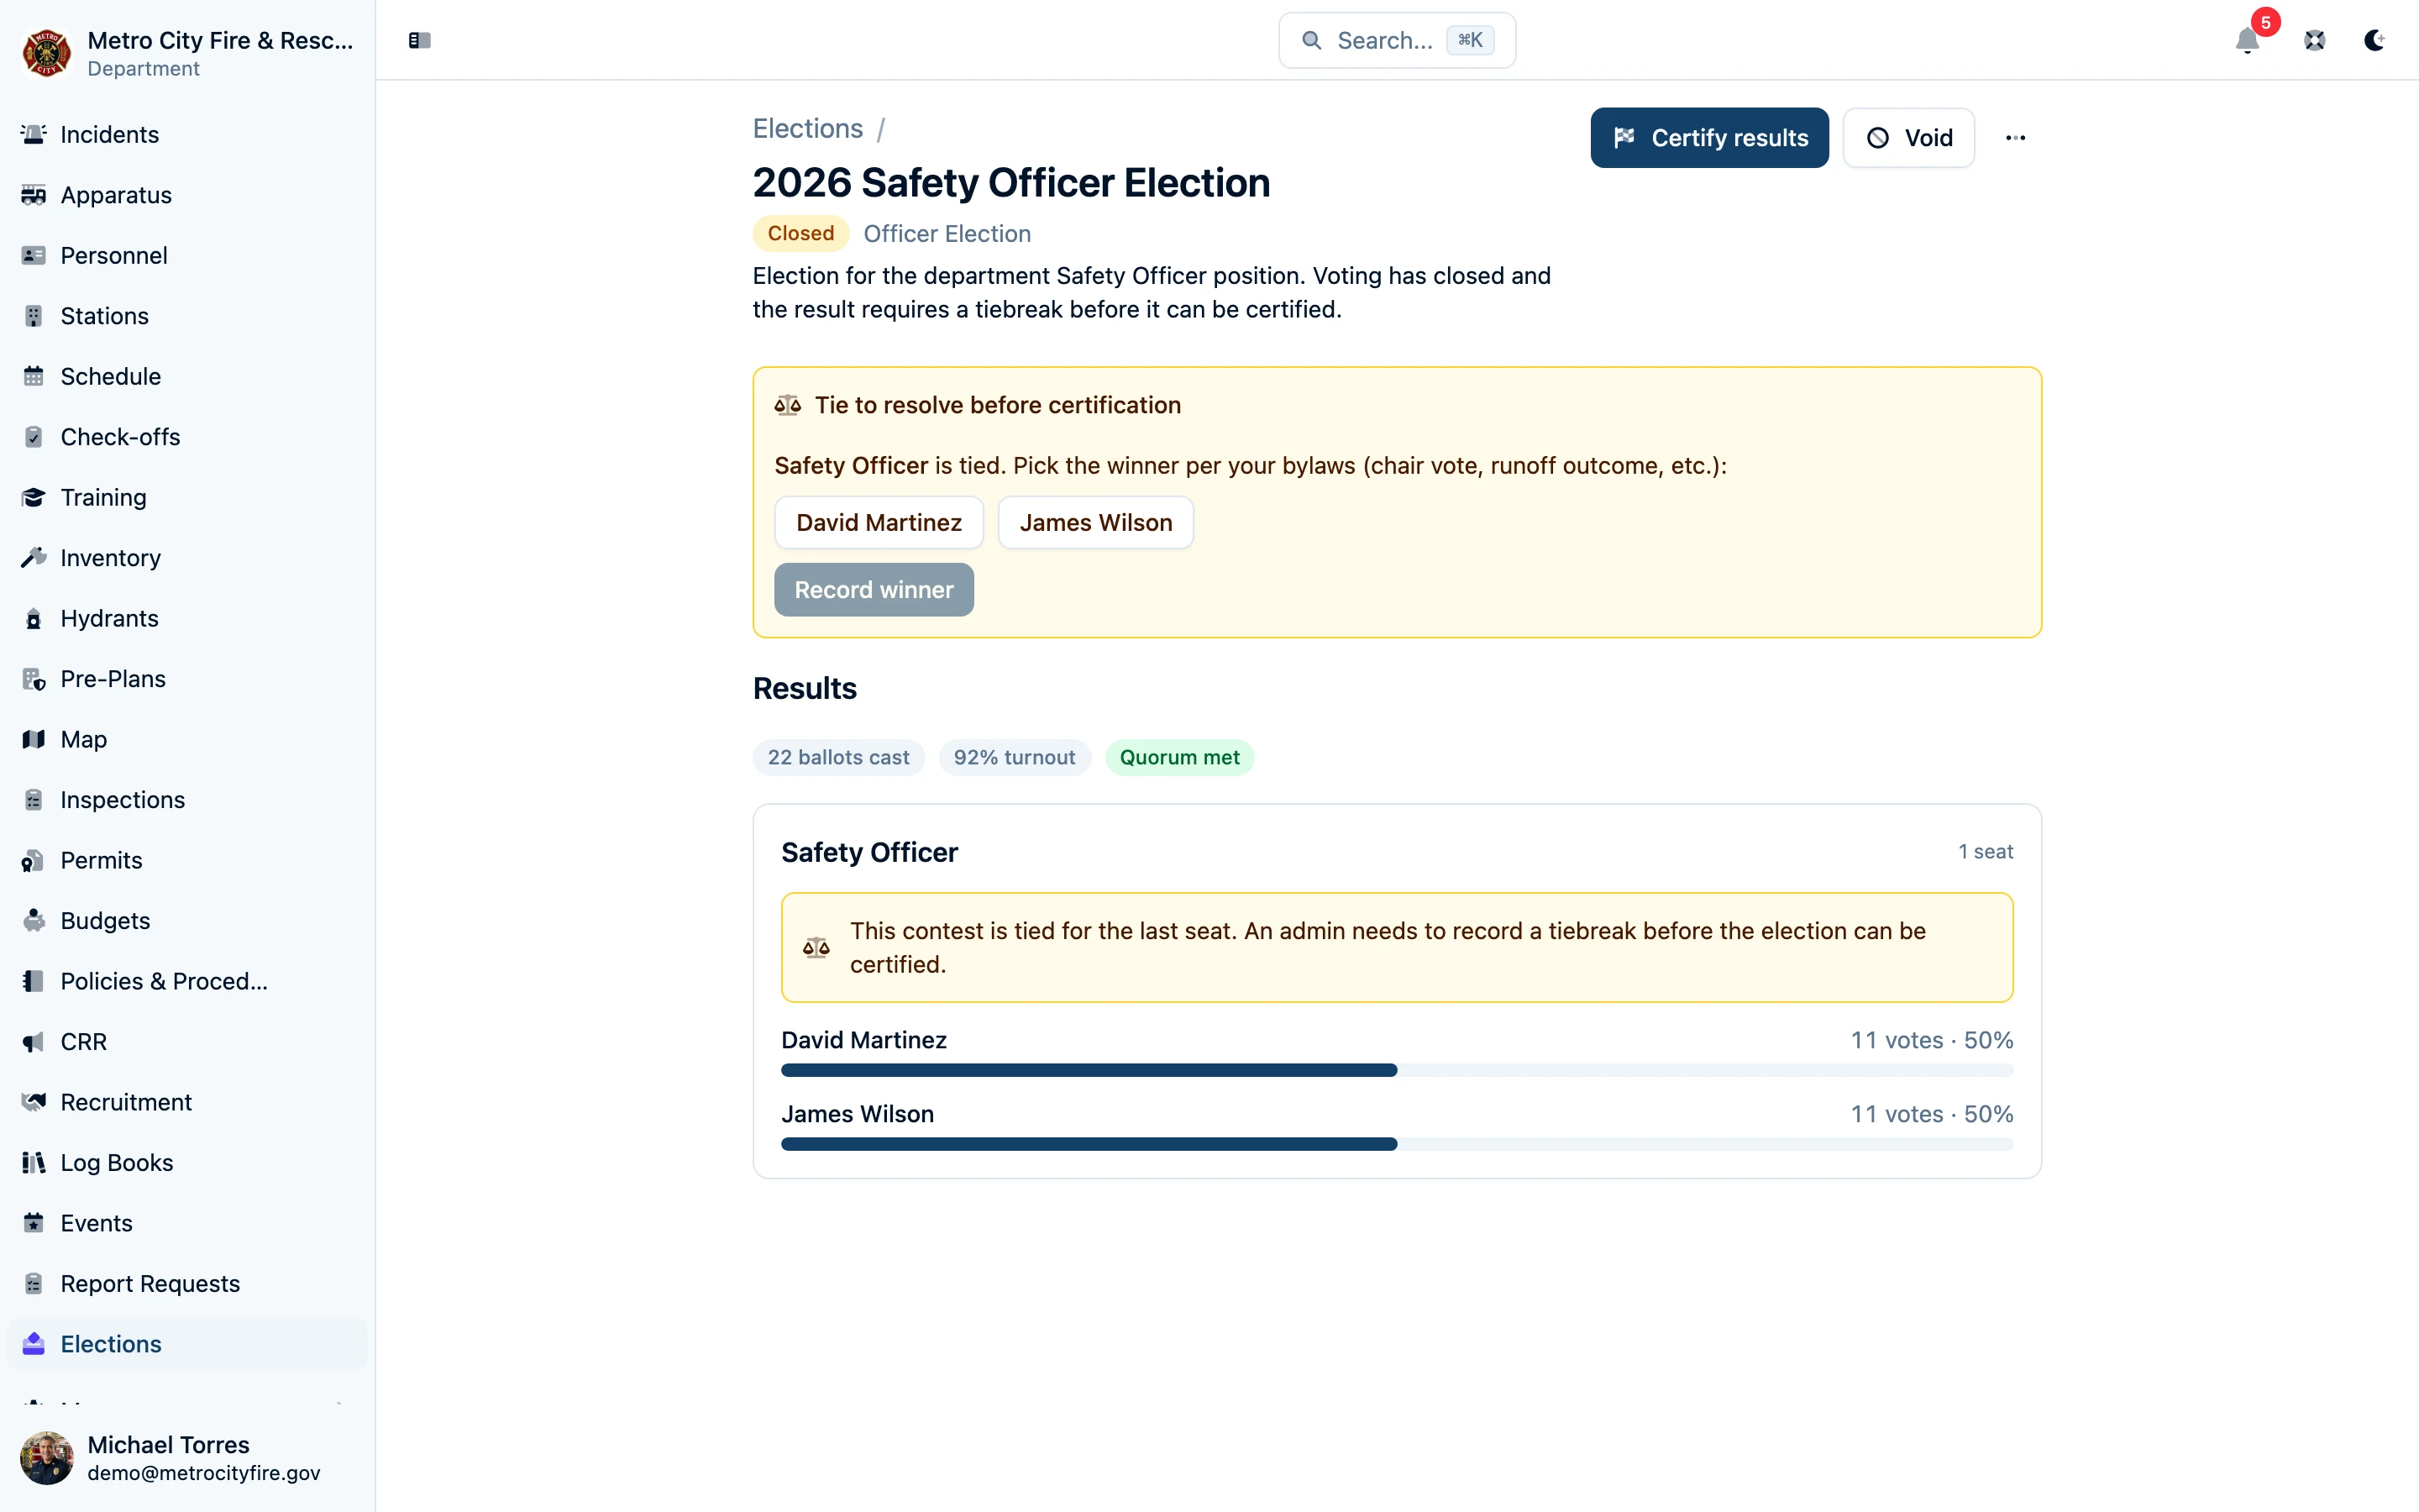Open the Training section
The height and width of the screenshot is (1512, 2419).
(187, 497)
